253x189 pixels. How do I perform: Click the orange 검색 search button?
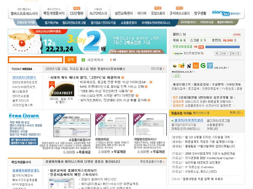click(x=71, y=60)
